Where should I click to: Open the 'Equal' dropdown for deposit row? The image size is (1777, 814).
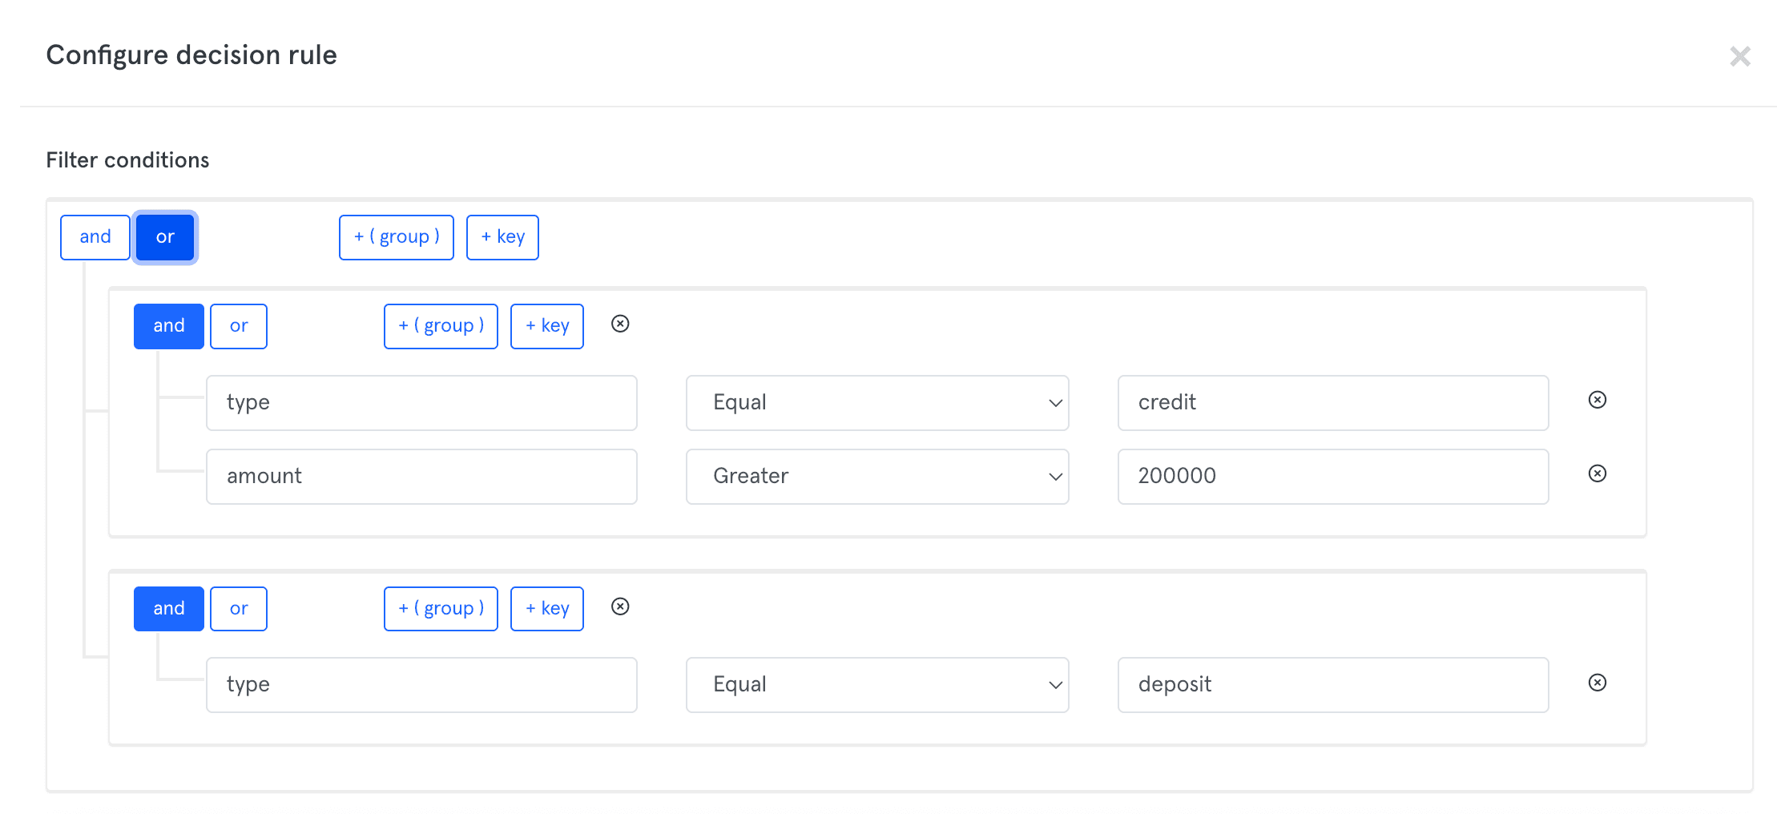tap(877, 685)
